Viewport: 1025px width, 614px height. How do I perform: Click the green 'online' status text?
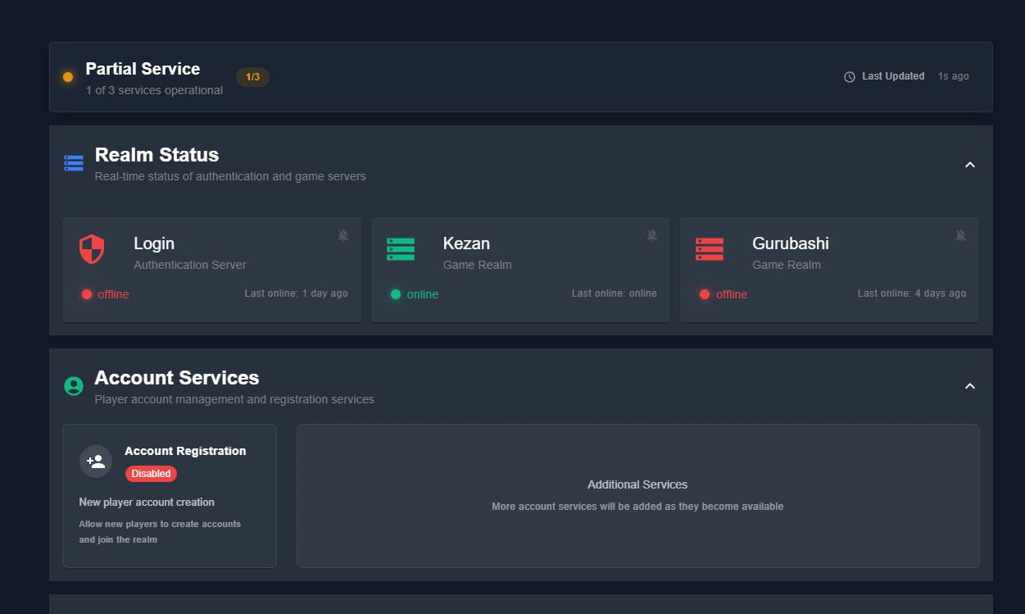tap(423, 294)
